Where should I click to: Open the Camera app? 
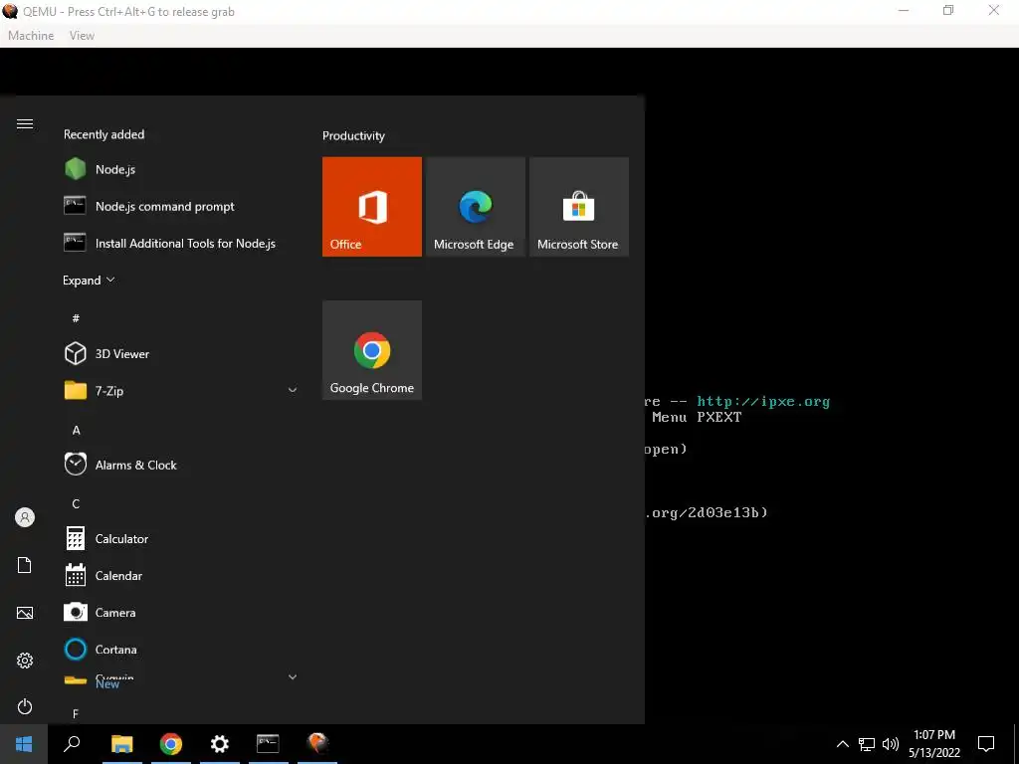(x=181, y=613)
